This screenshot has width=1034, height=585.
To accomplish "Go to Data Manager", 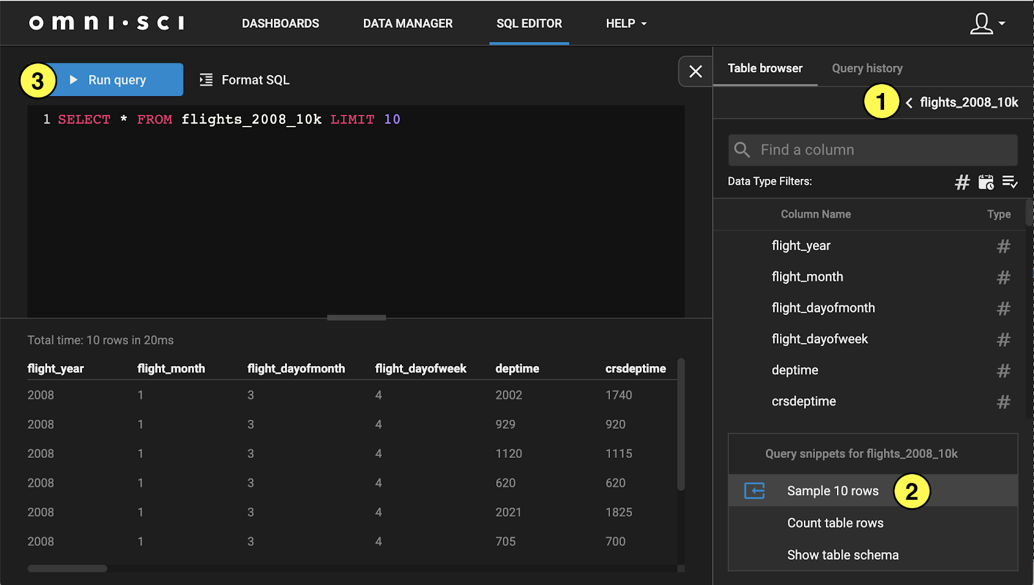I will 408,23.
